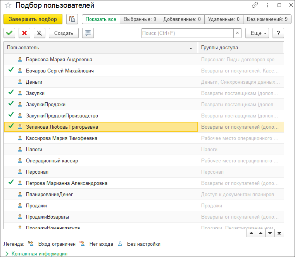Clear the search field with the x button
295x257 pixels.
point(237,33)
